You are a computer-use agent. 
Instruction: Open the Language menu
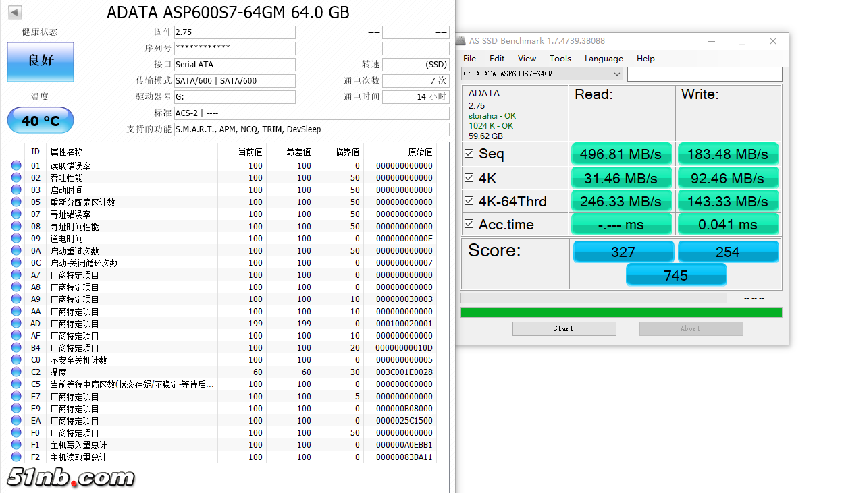(x=604, y=59)
